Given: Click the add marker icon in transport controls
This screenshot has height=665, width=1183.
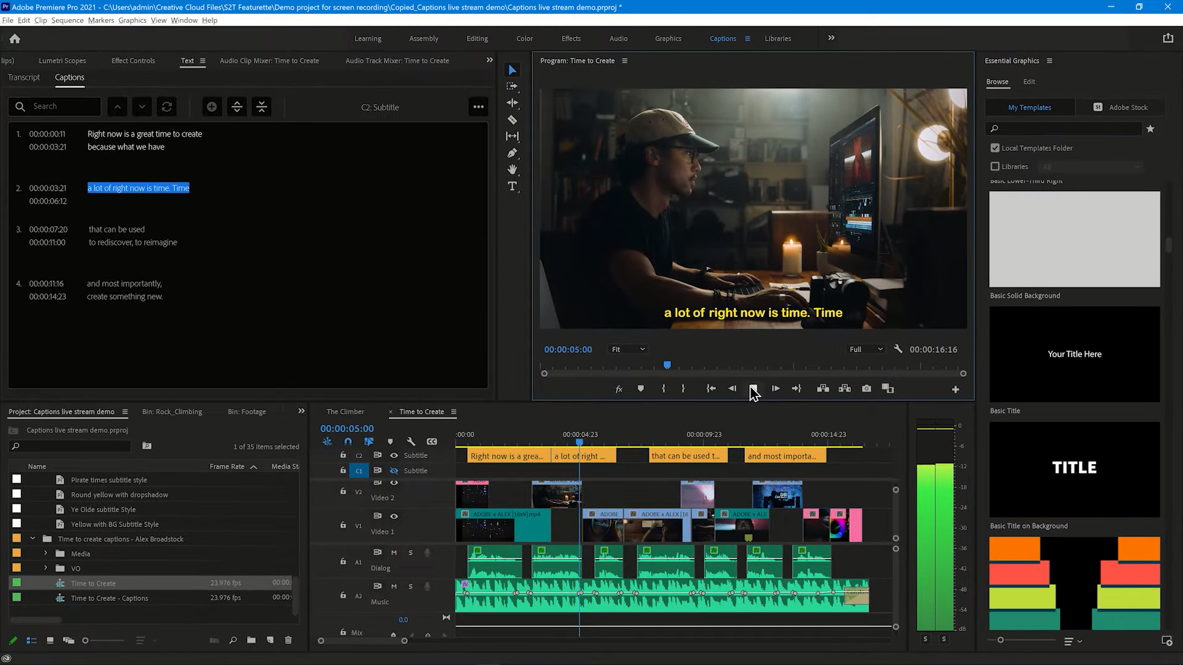Looking at the screenshot, I should (641, 389).
